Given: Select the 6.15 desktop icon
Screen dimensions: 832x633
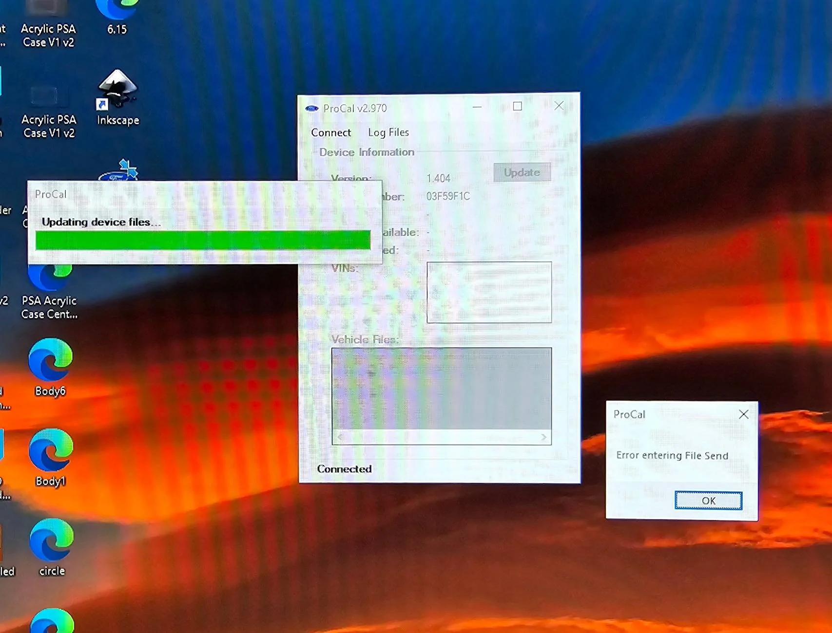Looking at the screenshot, I should [117, 18].
